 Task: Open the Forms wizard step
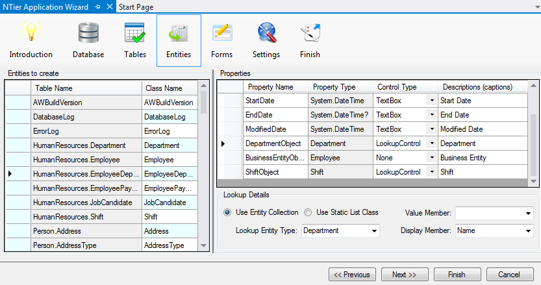[x=222, y=40]
